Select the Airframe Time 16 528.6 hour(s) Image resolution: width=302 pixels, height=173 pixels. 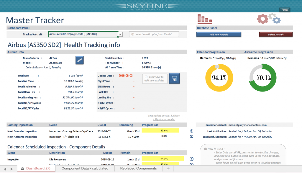click(151, 67)
